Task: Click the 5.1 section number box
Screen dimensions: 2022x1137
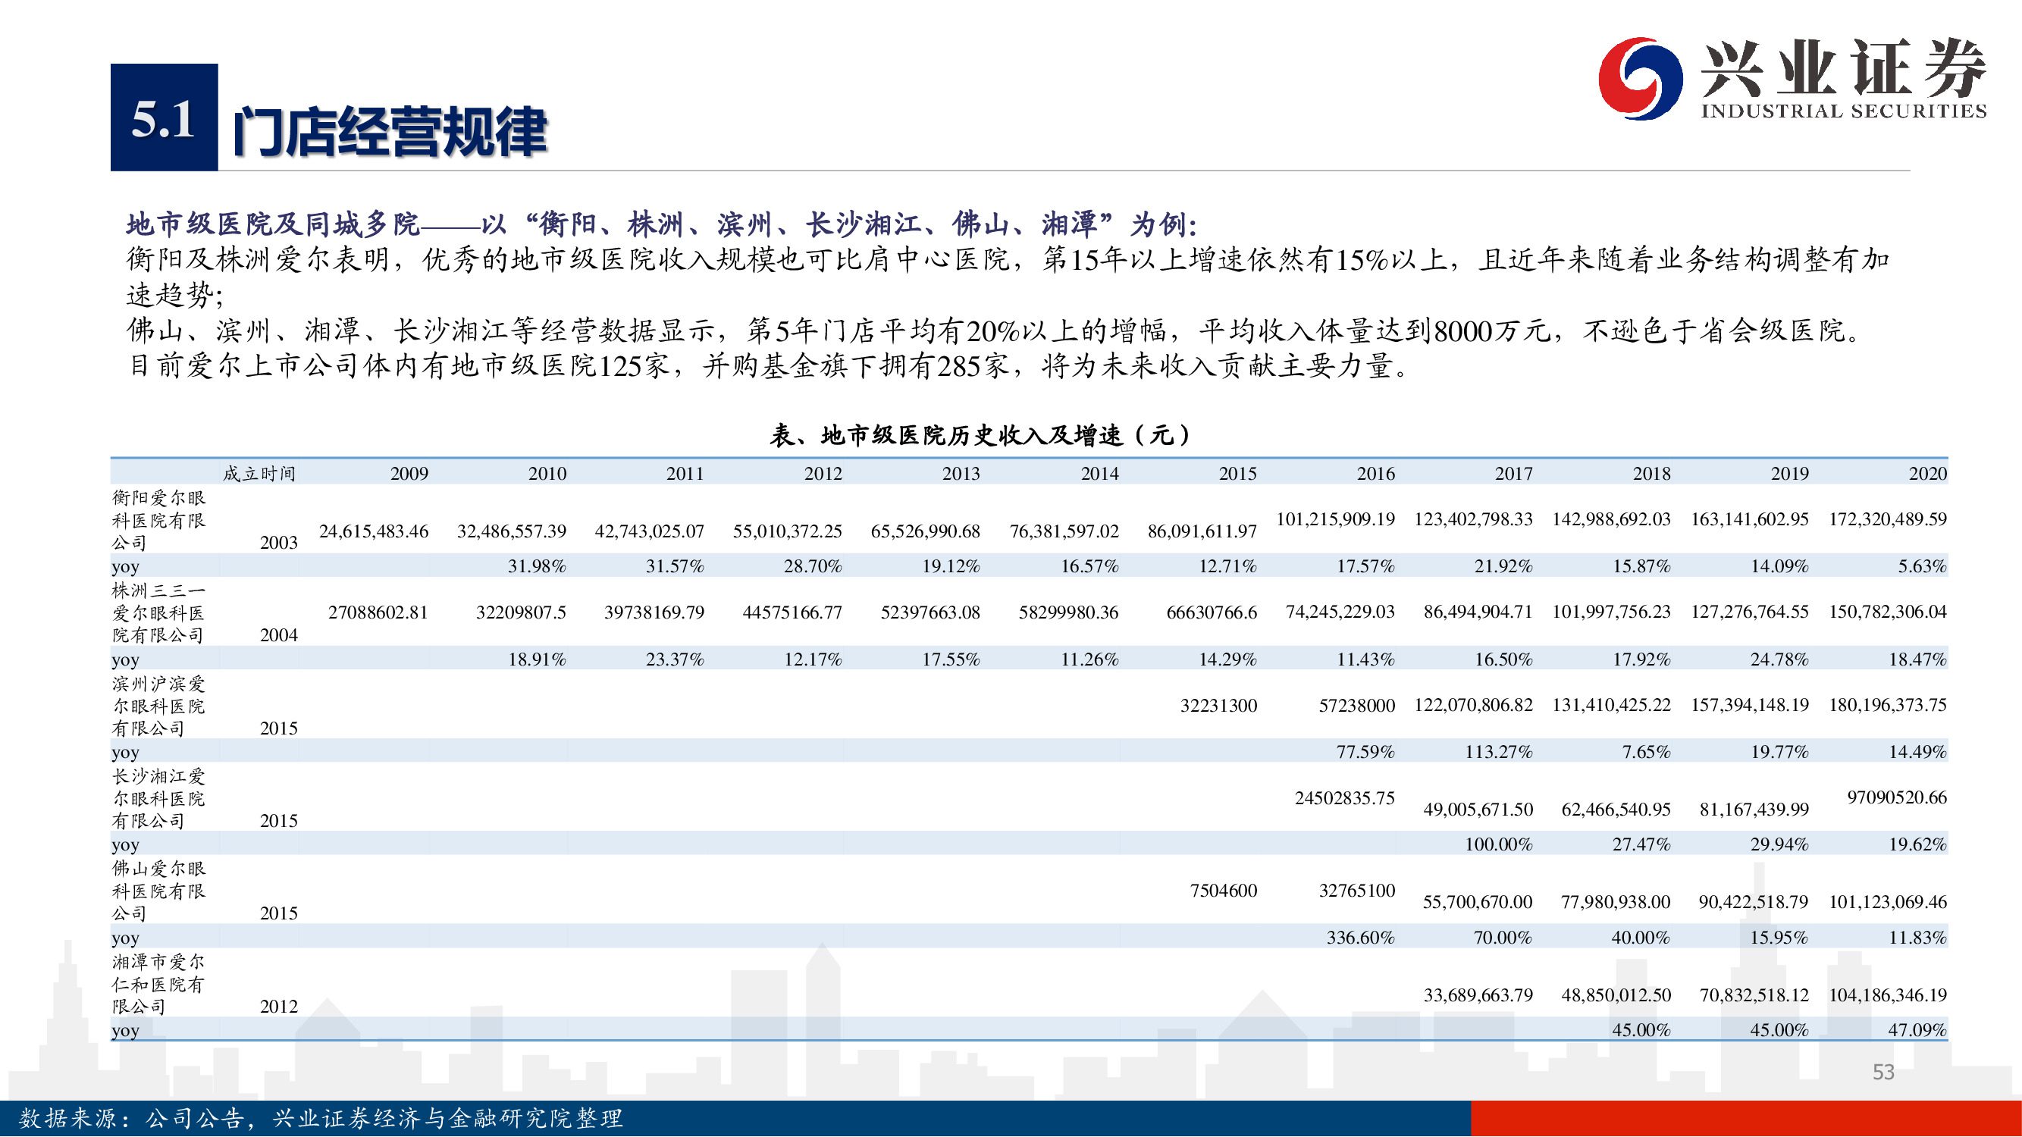Action: 164,117
